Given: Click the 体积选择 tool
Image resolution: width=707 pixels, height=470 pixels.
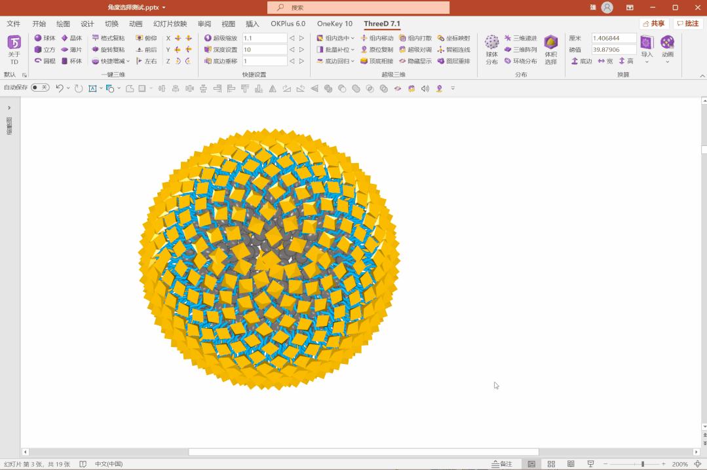Looking at the screenshot, I should point(550,49).
